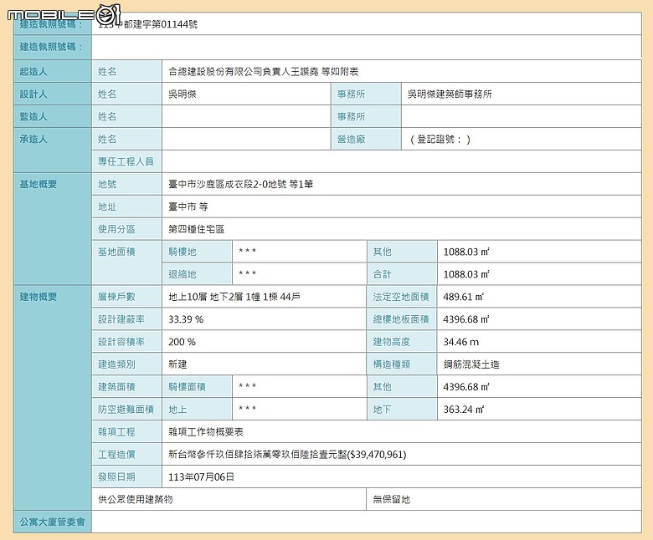Select designer name 吳明傑
The width and height of the screenshot is (653, 540).
click(x=183, y=94)
